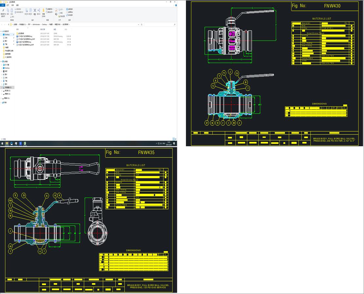Switch to details view toggle in status bar

tap(173, 139)
